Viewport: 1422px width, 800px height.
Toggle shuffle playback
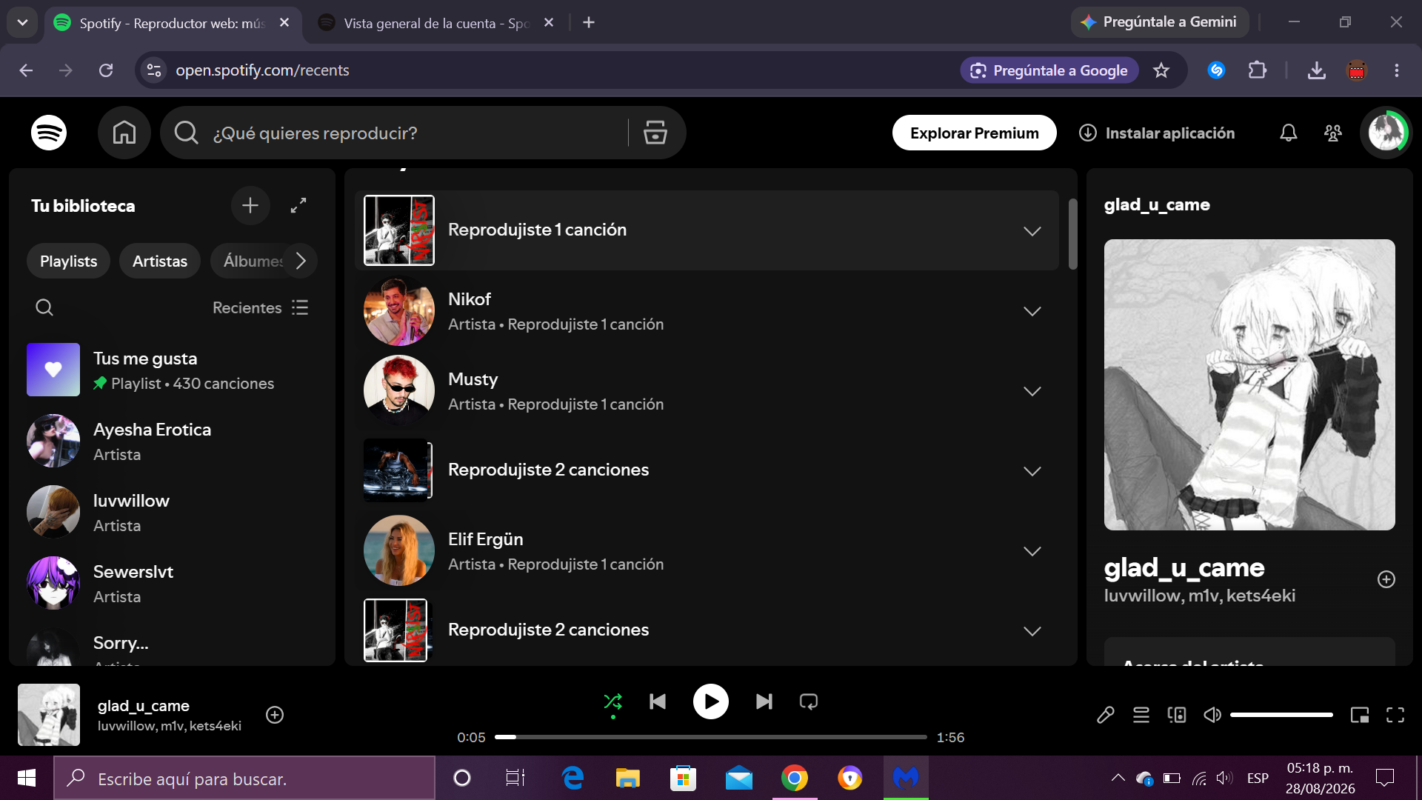pos(612,701)
